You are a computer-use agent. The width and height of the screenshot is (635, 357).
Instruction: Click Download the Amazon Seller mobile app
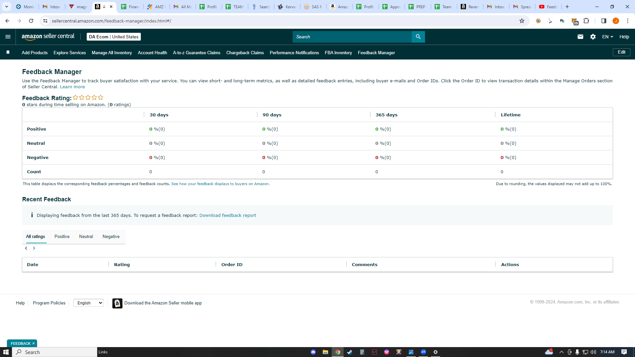pyautogui.click(x=163, y=303)
